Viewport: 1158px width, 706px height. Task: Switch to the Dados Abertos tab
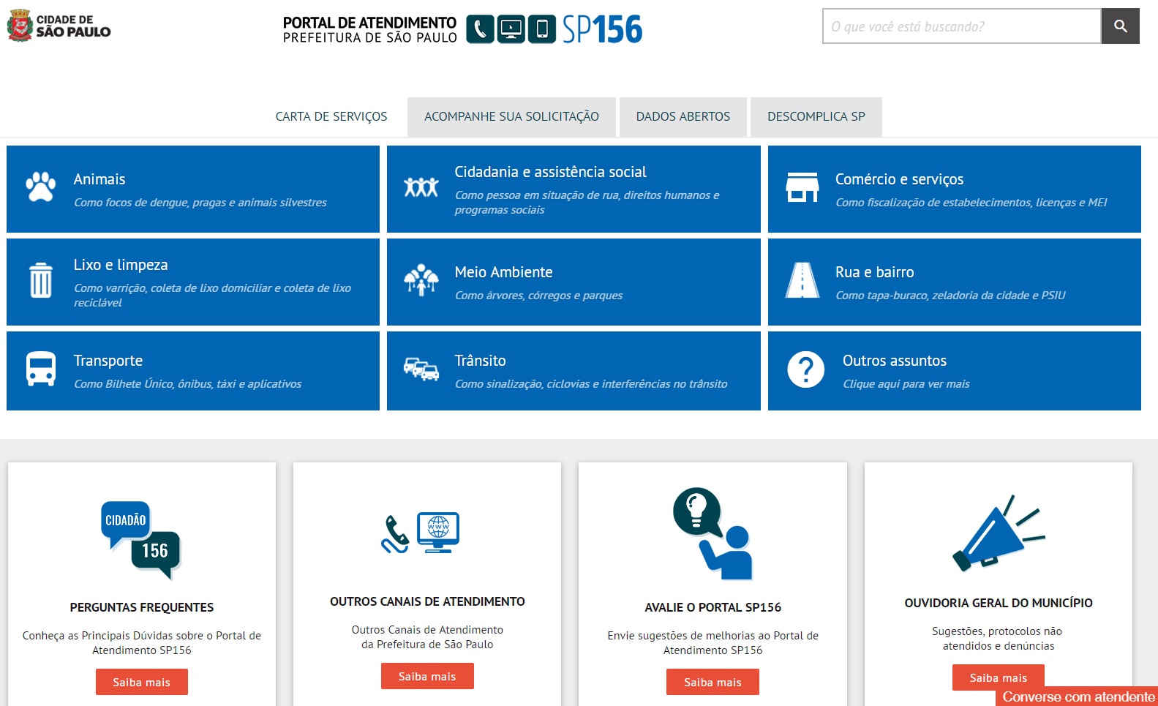[x=683, y=116]
